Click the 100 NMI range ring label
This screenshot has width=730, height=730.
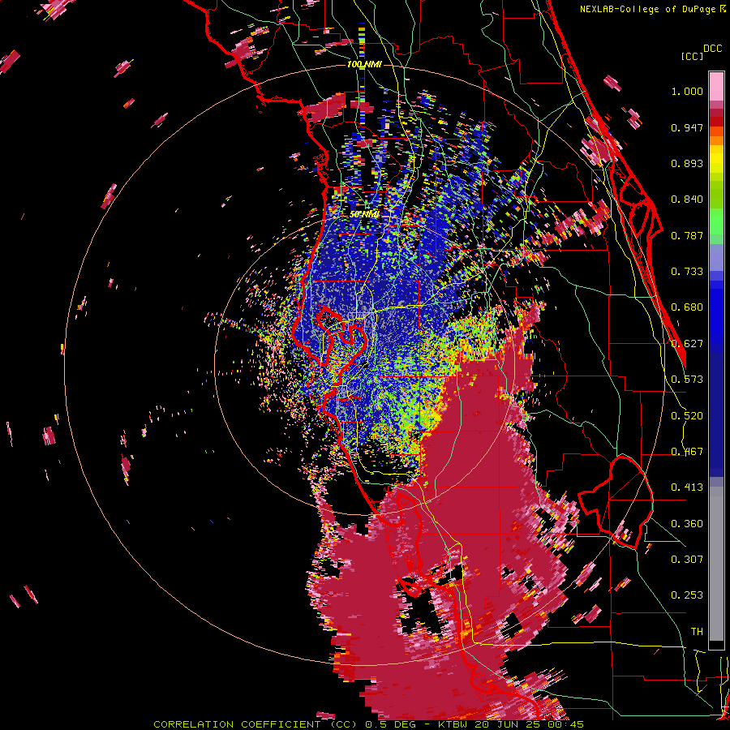[x=364, y=64]
